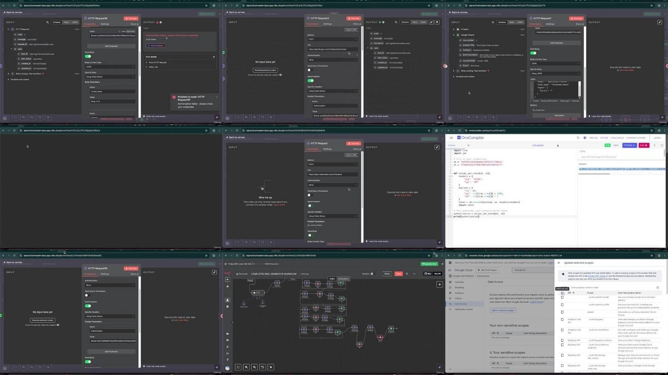Viewport: 668px width, 375px height.
Task: Toggle the workflow Inactive switch
Action: pos(372,274)
